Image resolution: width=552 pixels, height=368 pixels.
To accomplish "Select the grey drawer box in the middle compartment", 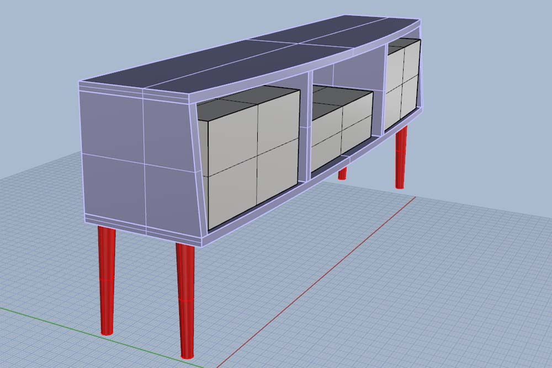I will point(342,128).
